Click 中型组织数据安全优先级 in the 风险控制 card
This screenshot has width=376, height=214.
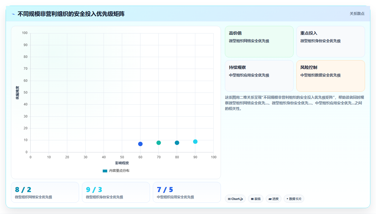point(321,75)
